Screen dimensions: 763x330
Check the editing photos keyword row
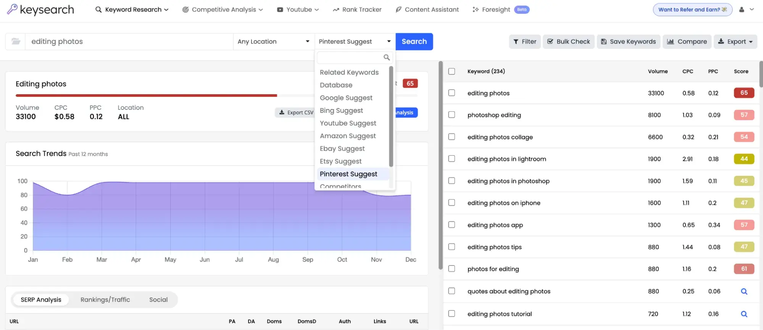click(452, 93)
